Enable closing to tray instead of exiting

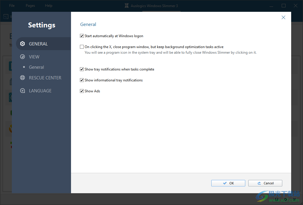click(82, 47)
